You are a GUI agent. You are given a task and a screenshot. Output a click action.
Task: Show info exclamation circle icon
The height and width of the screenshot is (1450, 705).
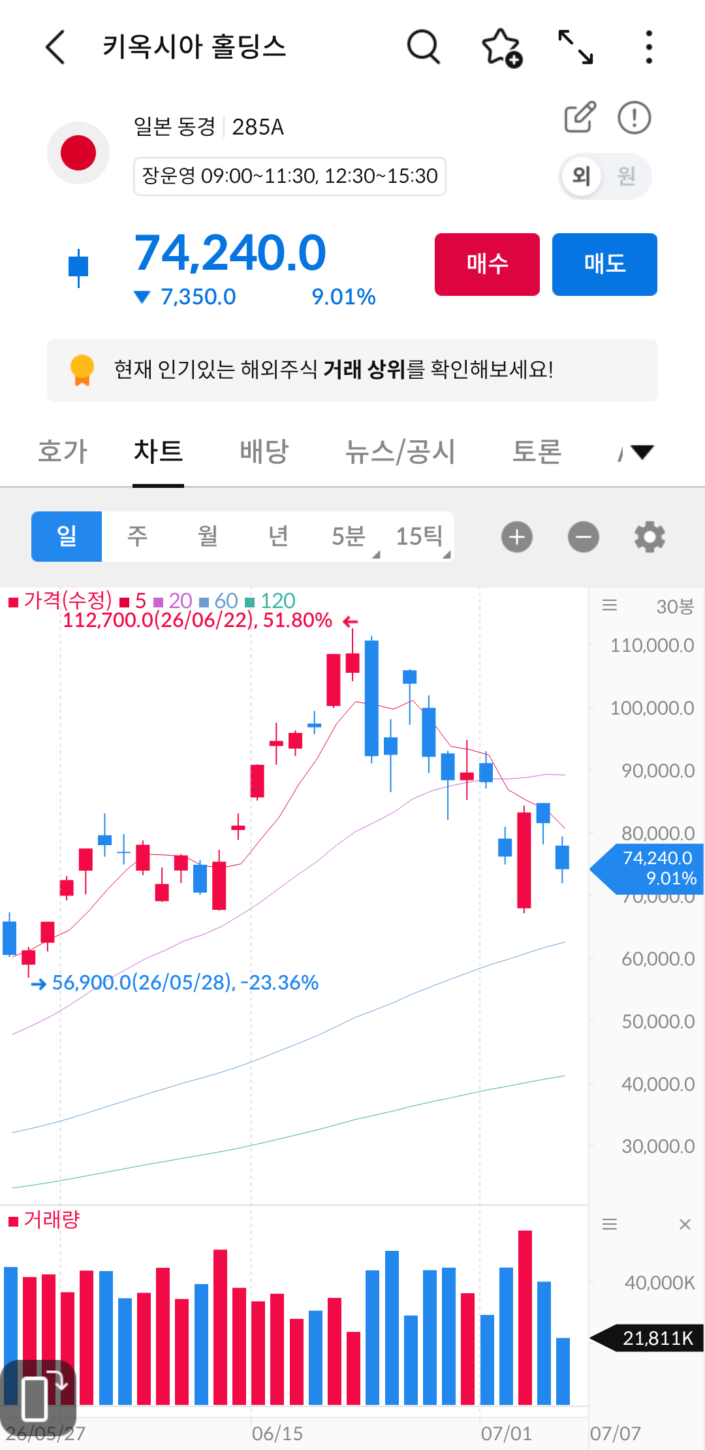point(634,118)
